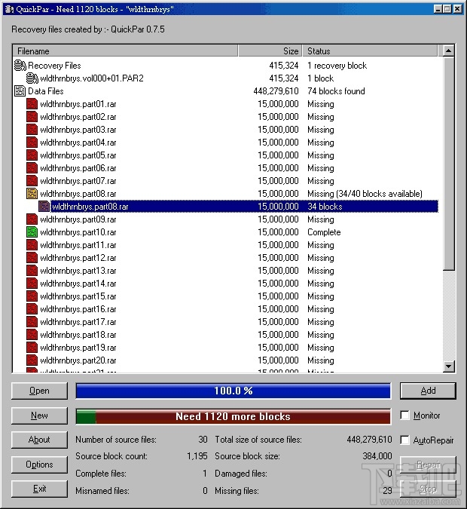Screen dimensions: 467x509
Task: Click the red icon of part05.rar
Action: click(x=32, y=155)
